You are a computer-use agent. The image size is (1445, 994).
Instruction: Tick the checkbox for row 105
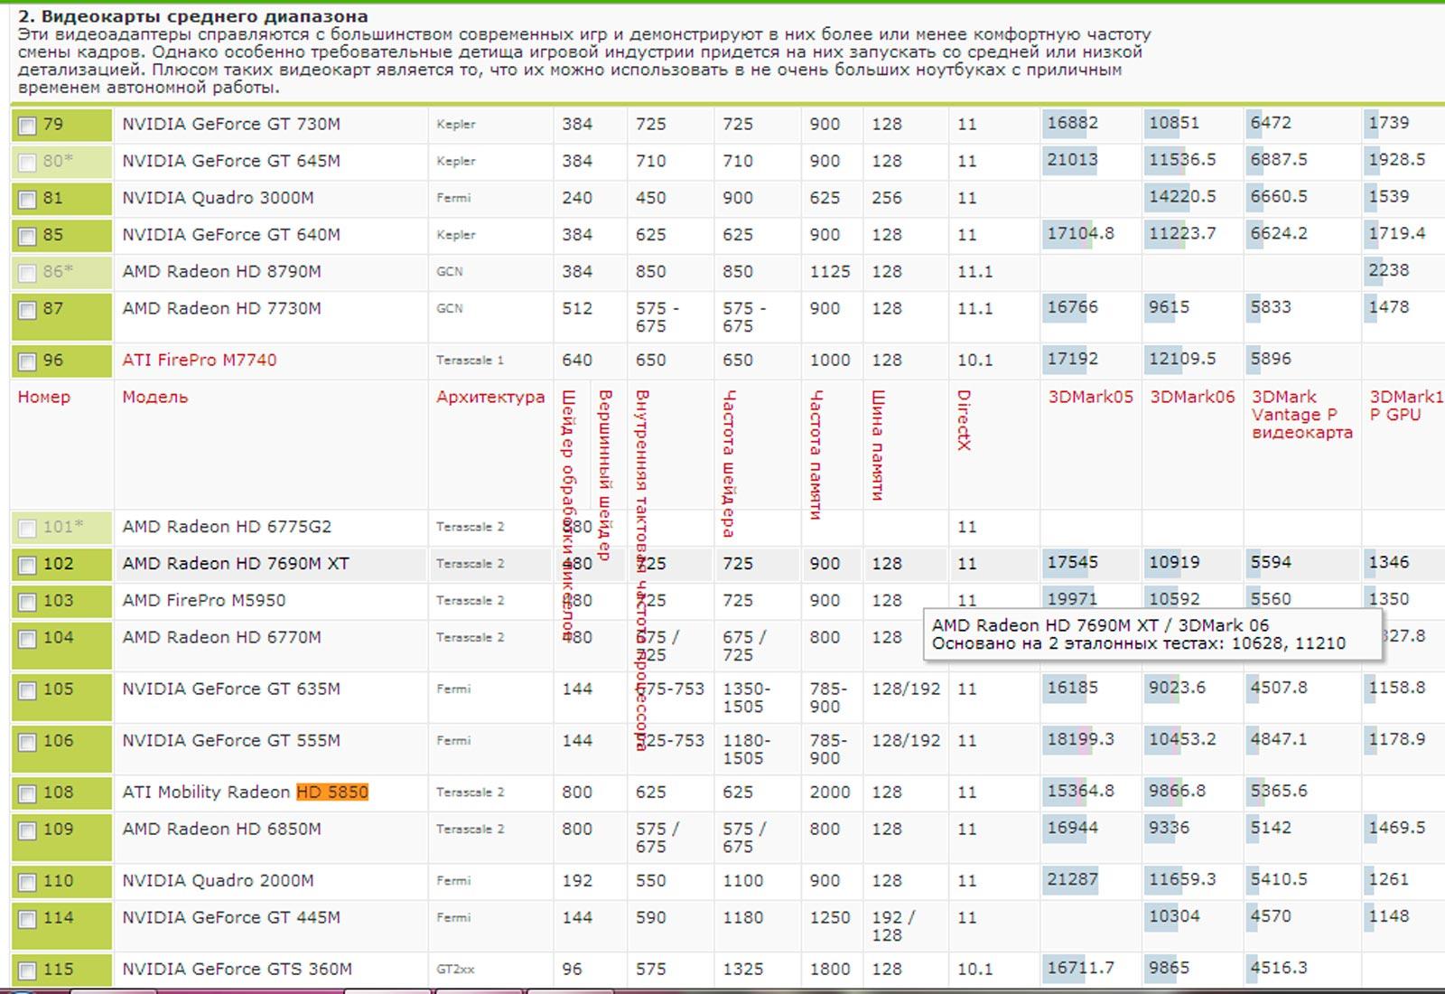(27, 691)
